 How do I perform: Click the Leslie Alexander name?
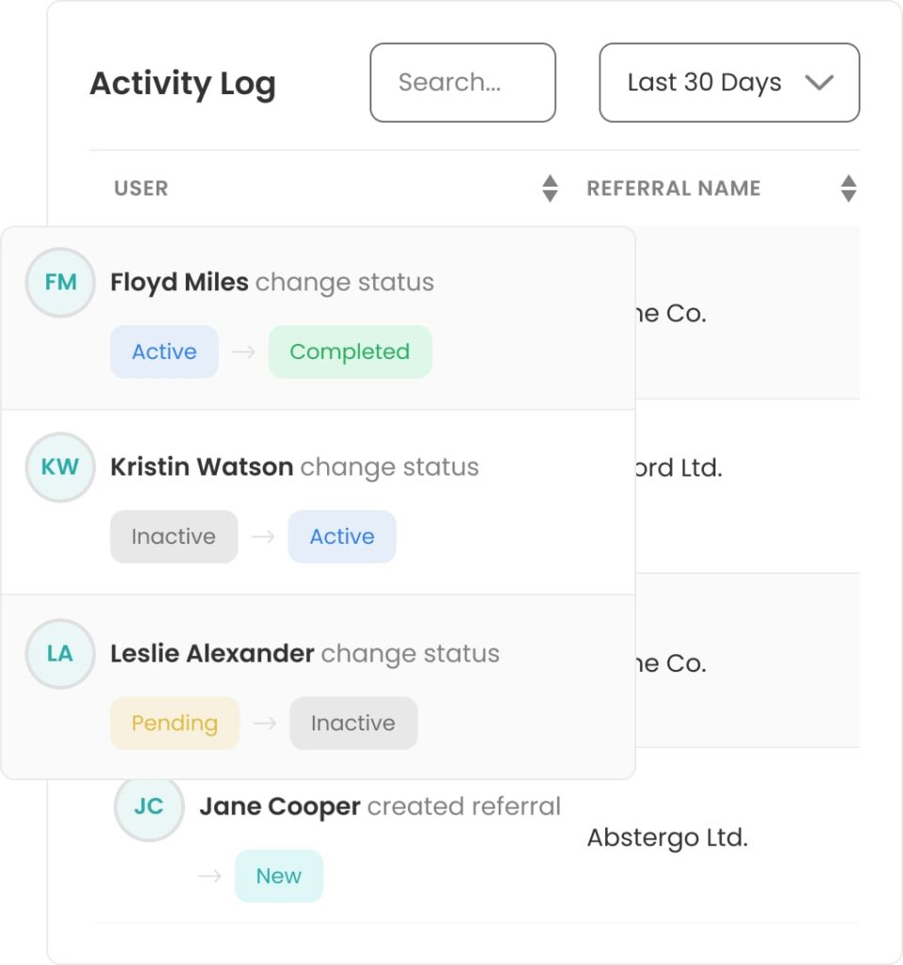pos(212,654)
